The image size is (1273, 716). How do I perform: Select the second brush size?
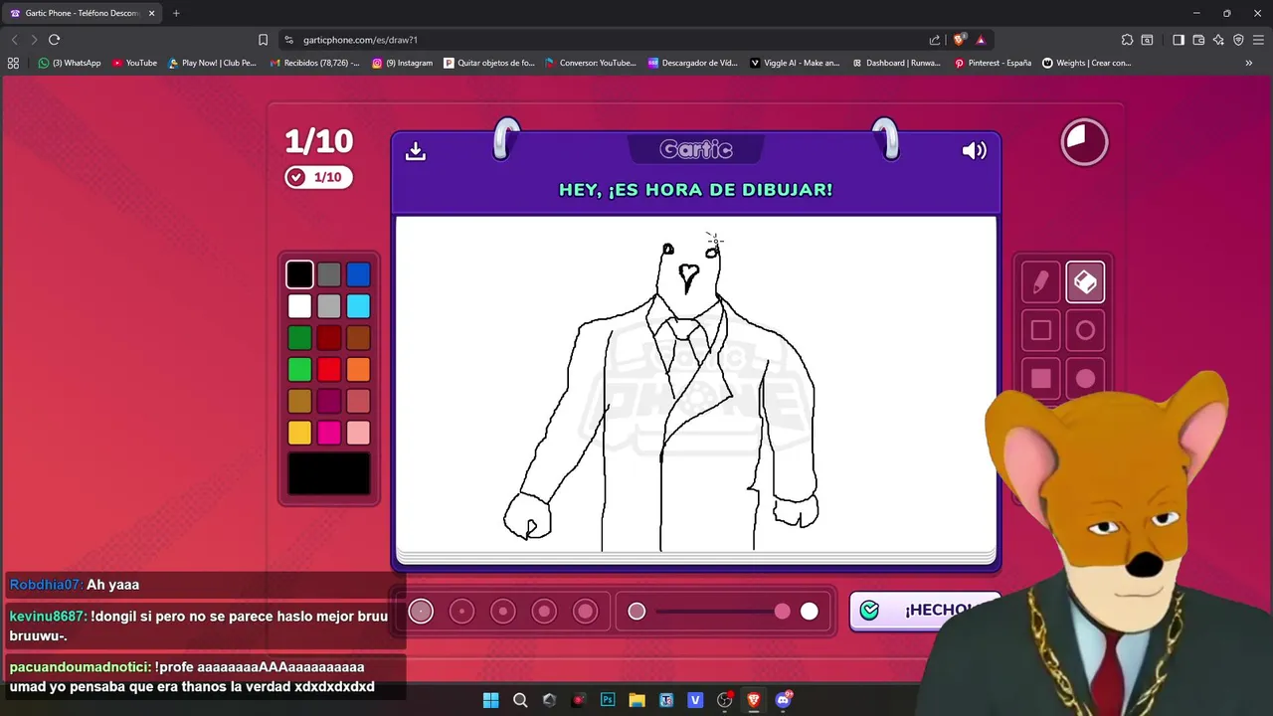click(x=461, y=612)
